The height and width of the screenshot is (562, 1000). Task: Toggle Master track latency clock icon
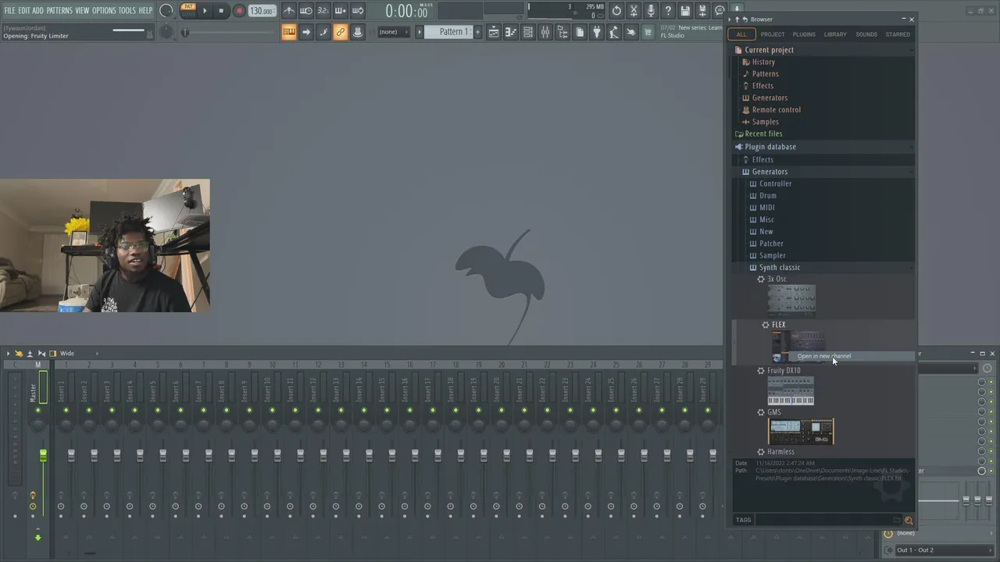33,507
